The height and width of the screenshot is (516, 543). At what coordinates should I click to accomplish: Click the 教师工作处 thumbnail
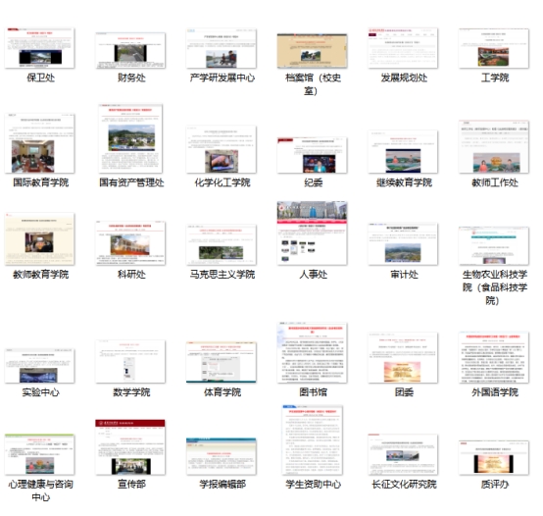493,146
